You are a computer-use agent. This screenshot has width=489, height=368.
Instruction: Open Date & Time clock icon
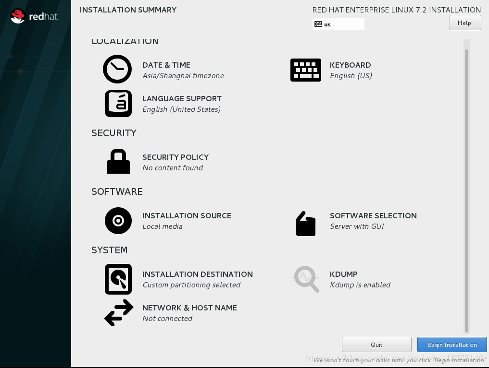tap(117, 69)
